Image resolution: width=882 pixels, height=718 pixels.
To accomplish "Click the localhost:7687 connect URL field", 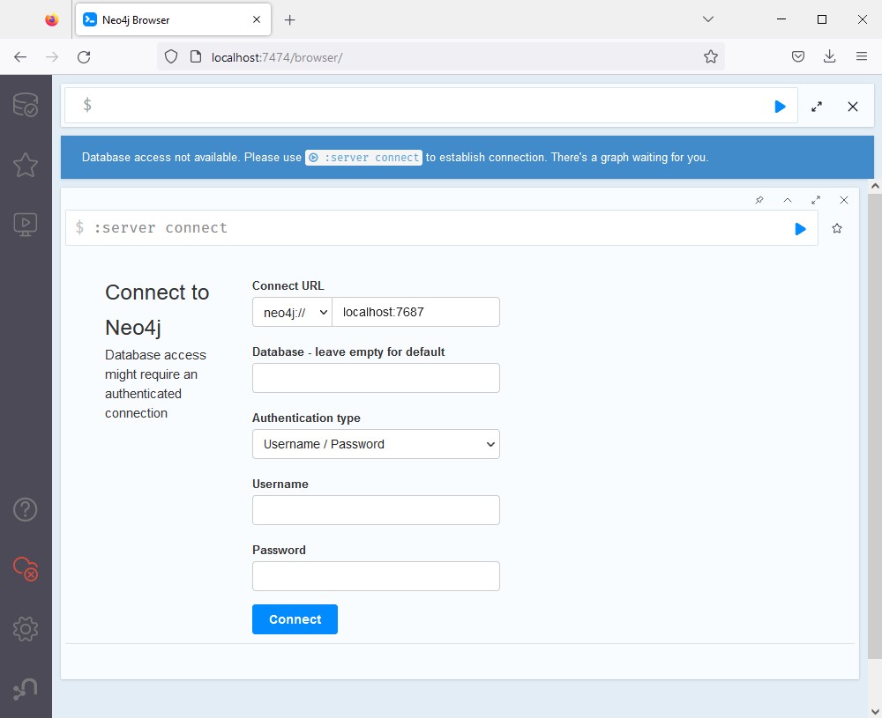I will pos(415,312).
